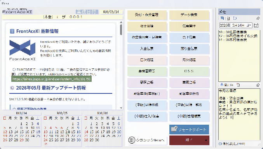
Task: Select circled day 14 in R08/05 calendar
Action: (68, 132)
